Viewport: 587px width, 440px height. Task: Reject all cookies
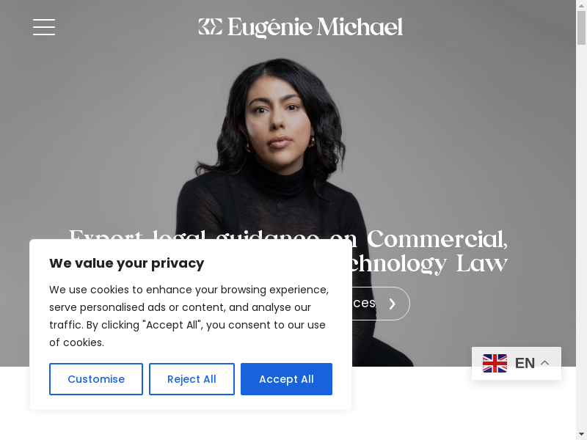click(x=192, y=379)
